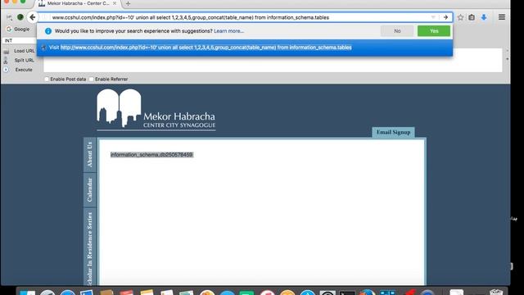Viewport: 524px width, 295px height.
Task: Click the Execute play icon
Action: click(6, 70)
